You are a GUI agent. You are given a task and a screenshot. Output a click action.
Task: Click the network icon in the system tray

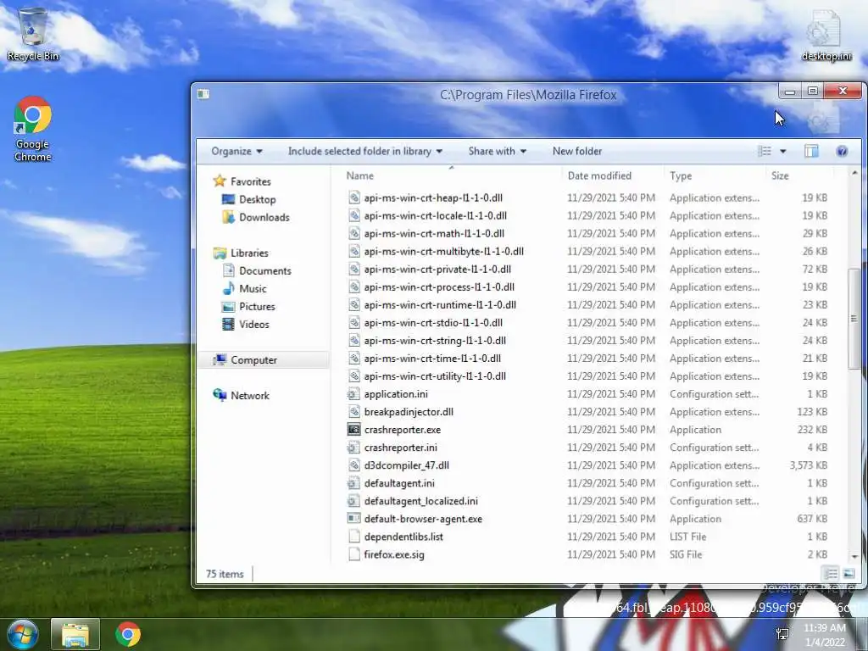[782, 634]
